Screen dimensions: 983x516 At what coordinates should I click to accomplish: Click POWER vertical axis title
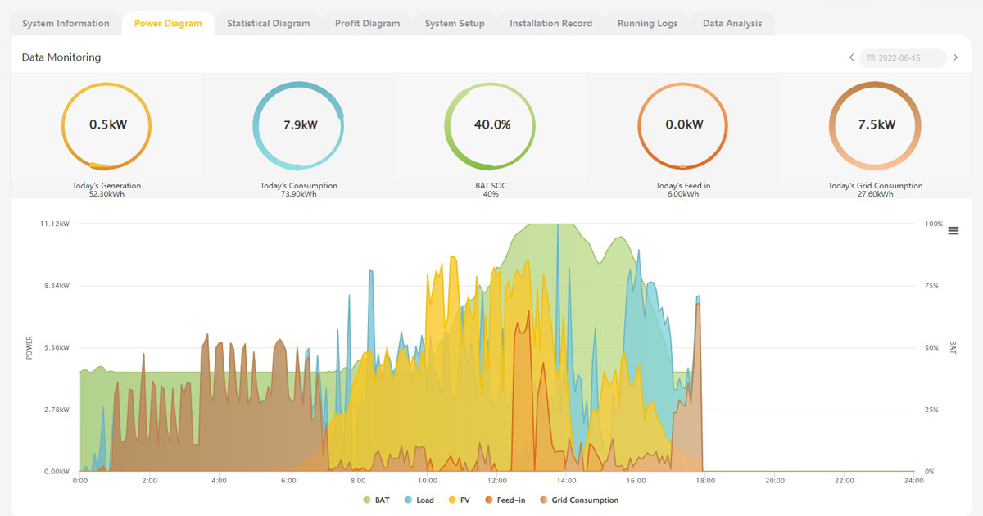(x=29, y=348)
